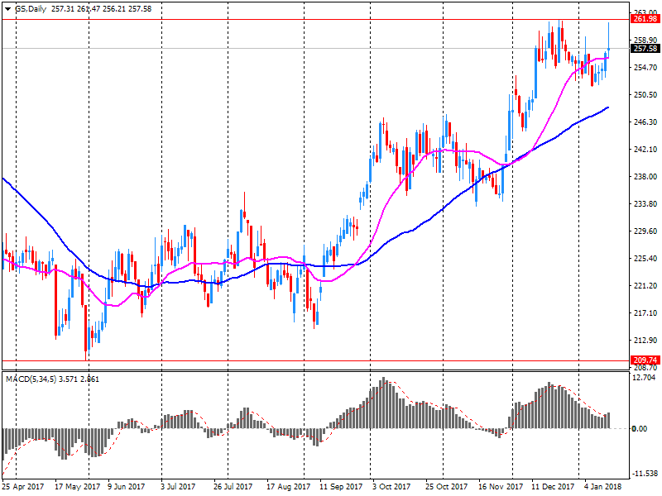The width and height of the screenshot is (662, 496).
Task: Click the 12.70 MACD scale value
Action: (x=641, y=378)
